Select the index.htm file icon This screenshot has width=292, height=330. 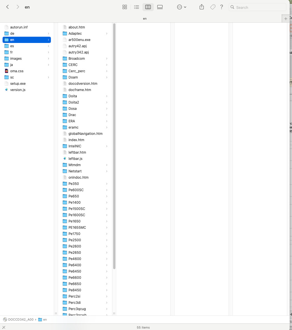click(x=65, y=140)
